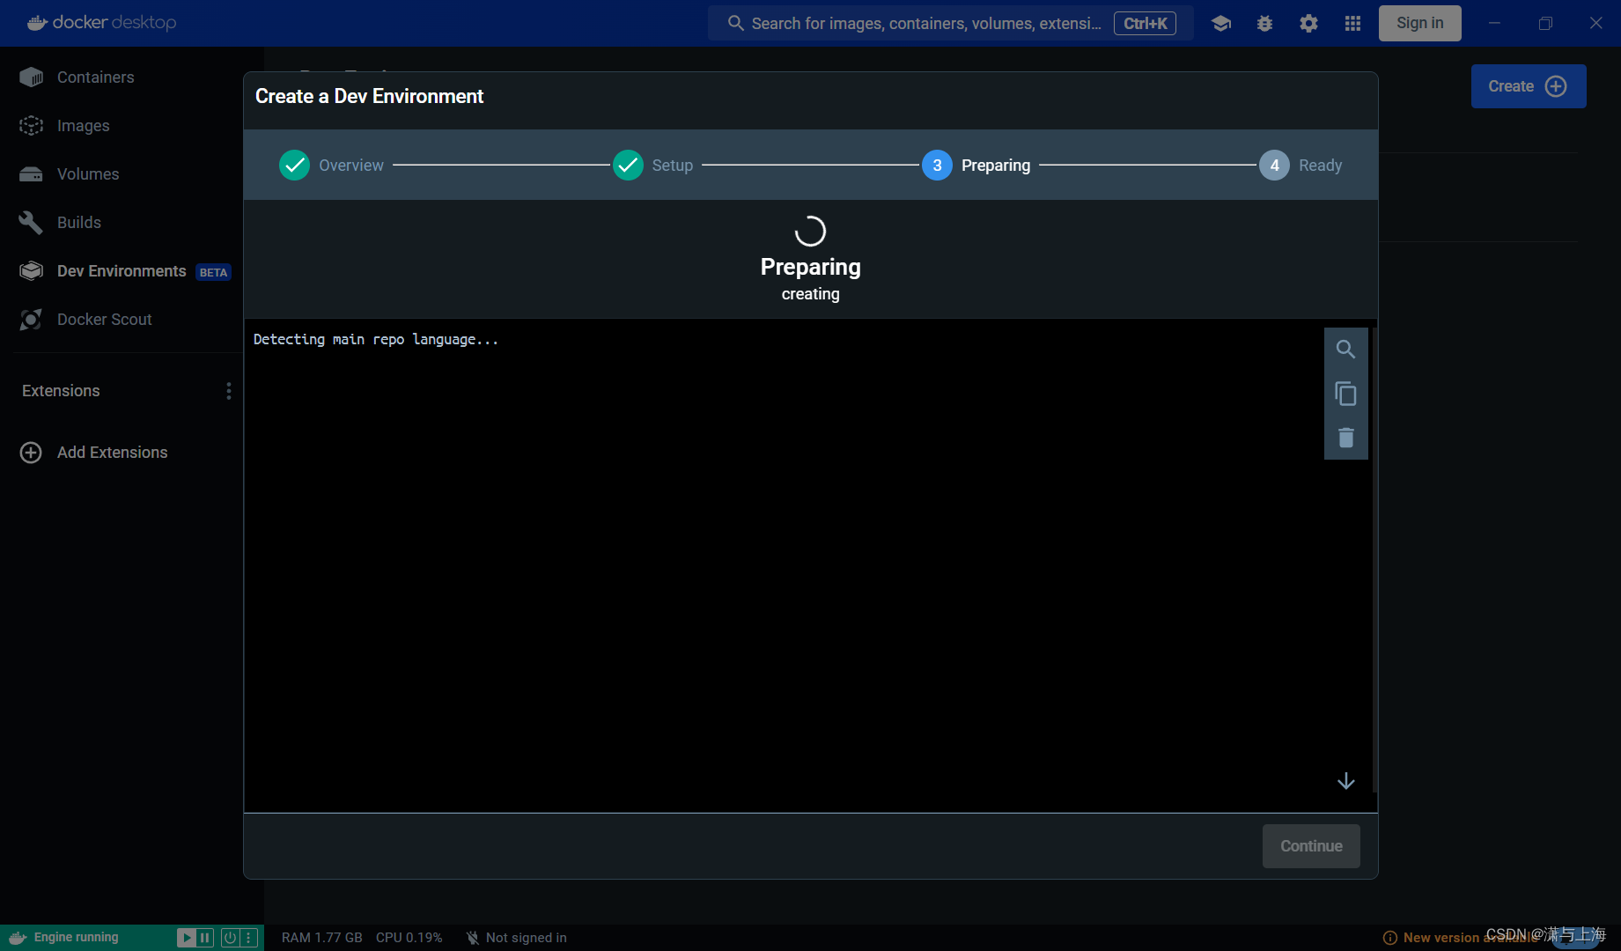Click the Extensions heading
1621x951 pixels.
click(61, 391)
